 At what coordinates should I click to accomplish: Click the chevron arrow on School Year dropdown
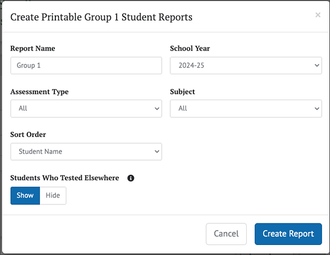[316, 65]
